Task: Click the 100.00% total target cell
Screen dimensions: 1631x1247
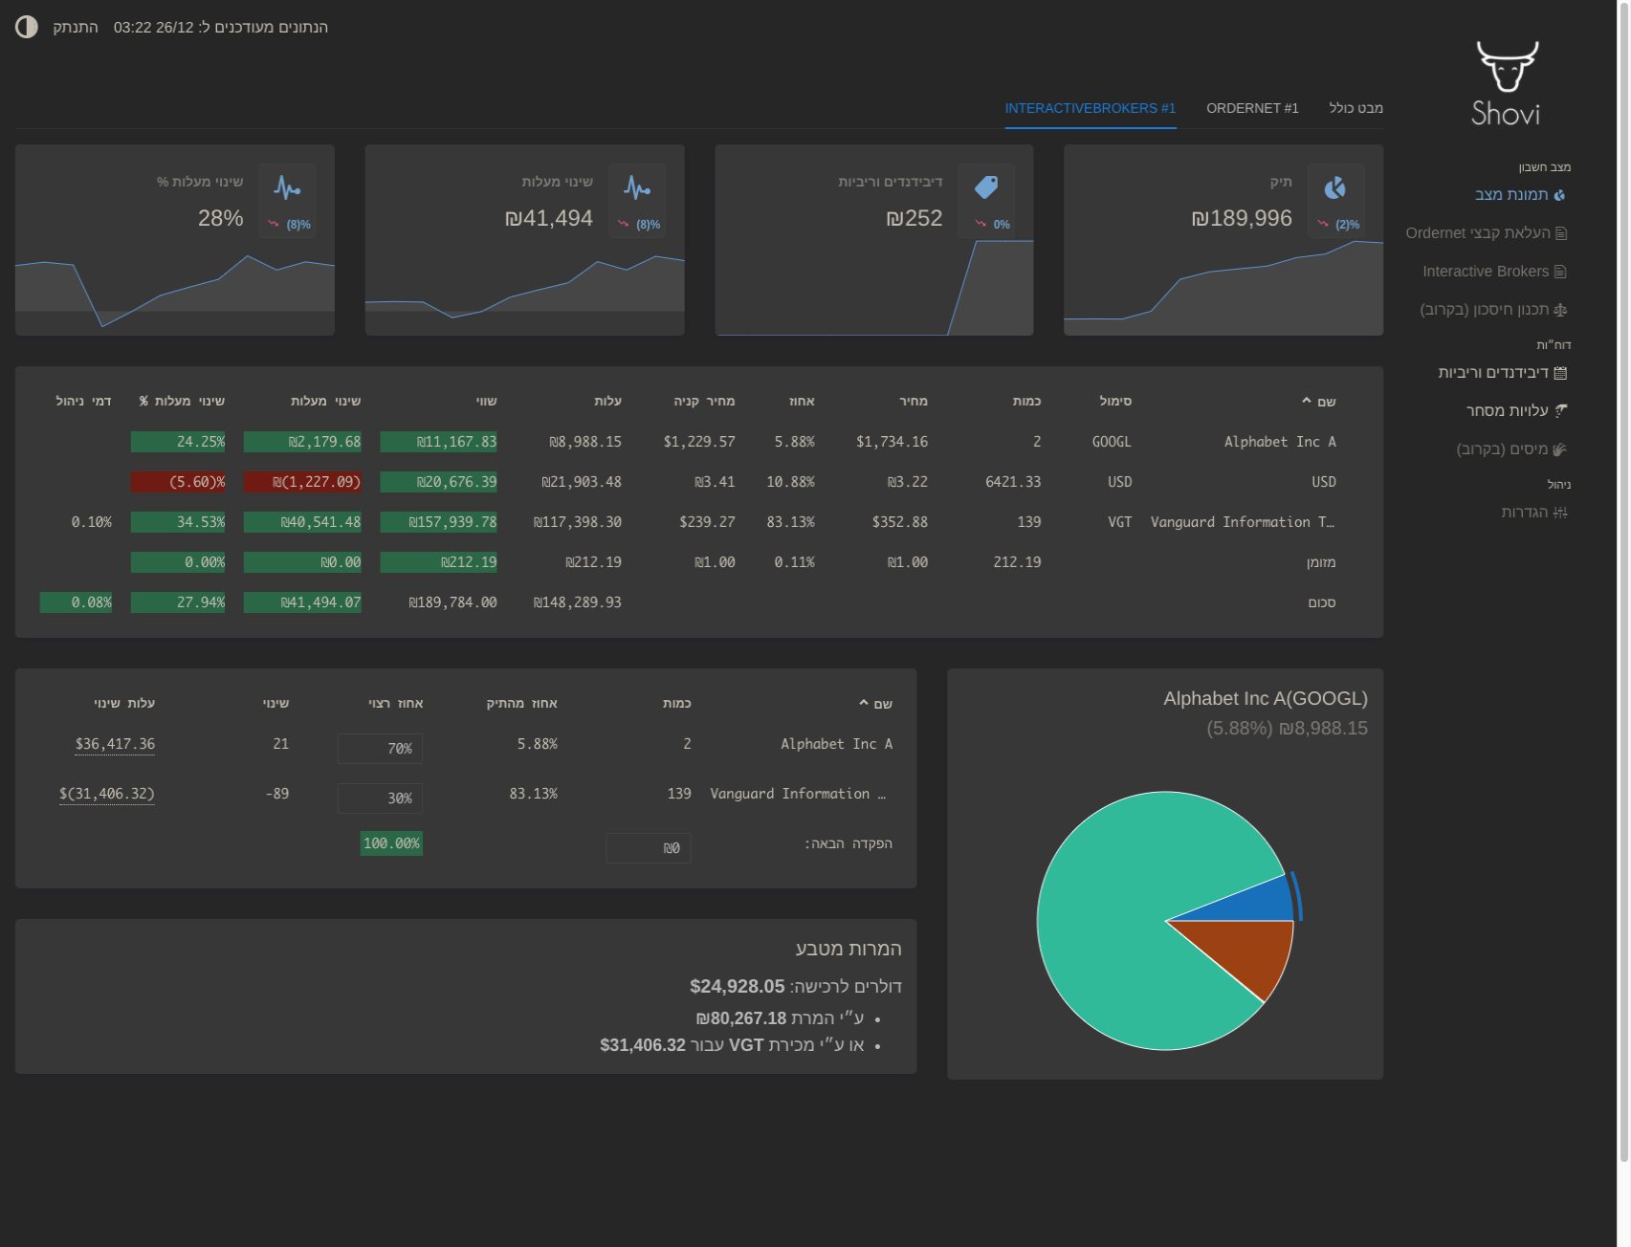Action: click(391, 843)
